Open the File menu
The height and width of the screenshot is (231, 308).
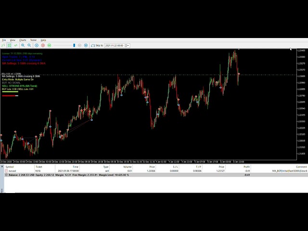[4, 40]
